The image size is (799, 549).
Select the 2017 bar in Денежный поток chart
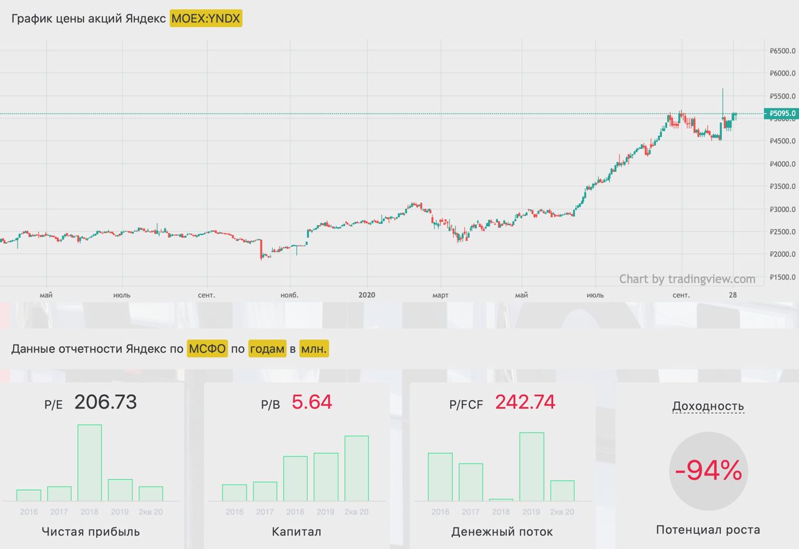471,482
